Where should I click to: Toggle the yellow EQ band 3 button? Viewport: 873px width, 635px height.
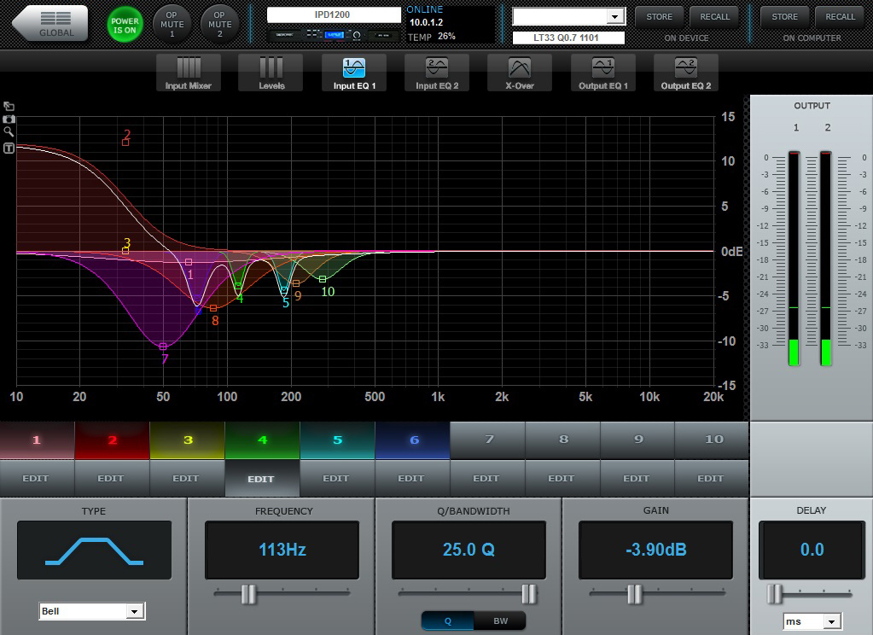(188, 440)
